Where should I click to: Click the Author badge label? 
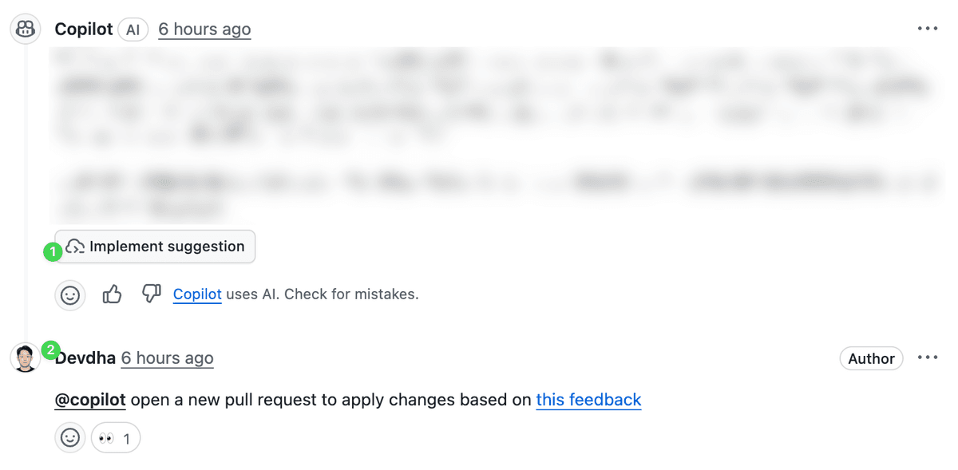tap(871, 358)
